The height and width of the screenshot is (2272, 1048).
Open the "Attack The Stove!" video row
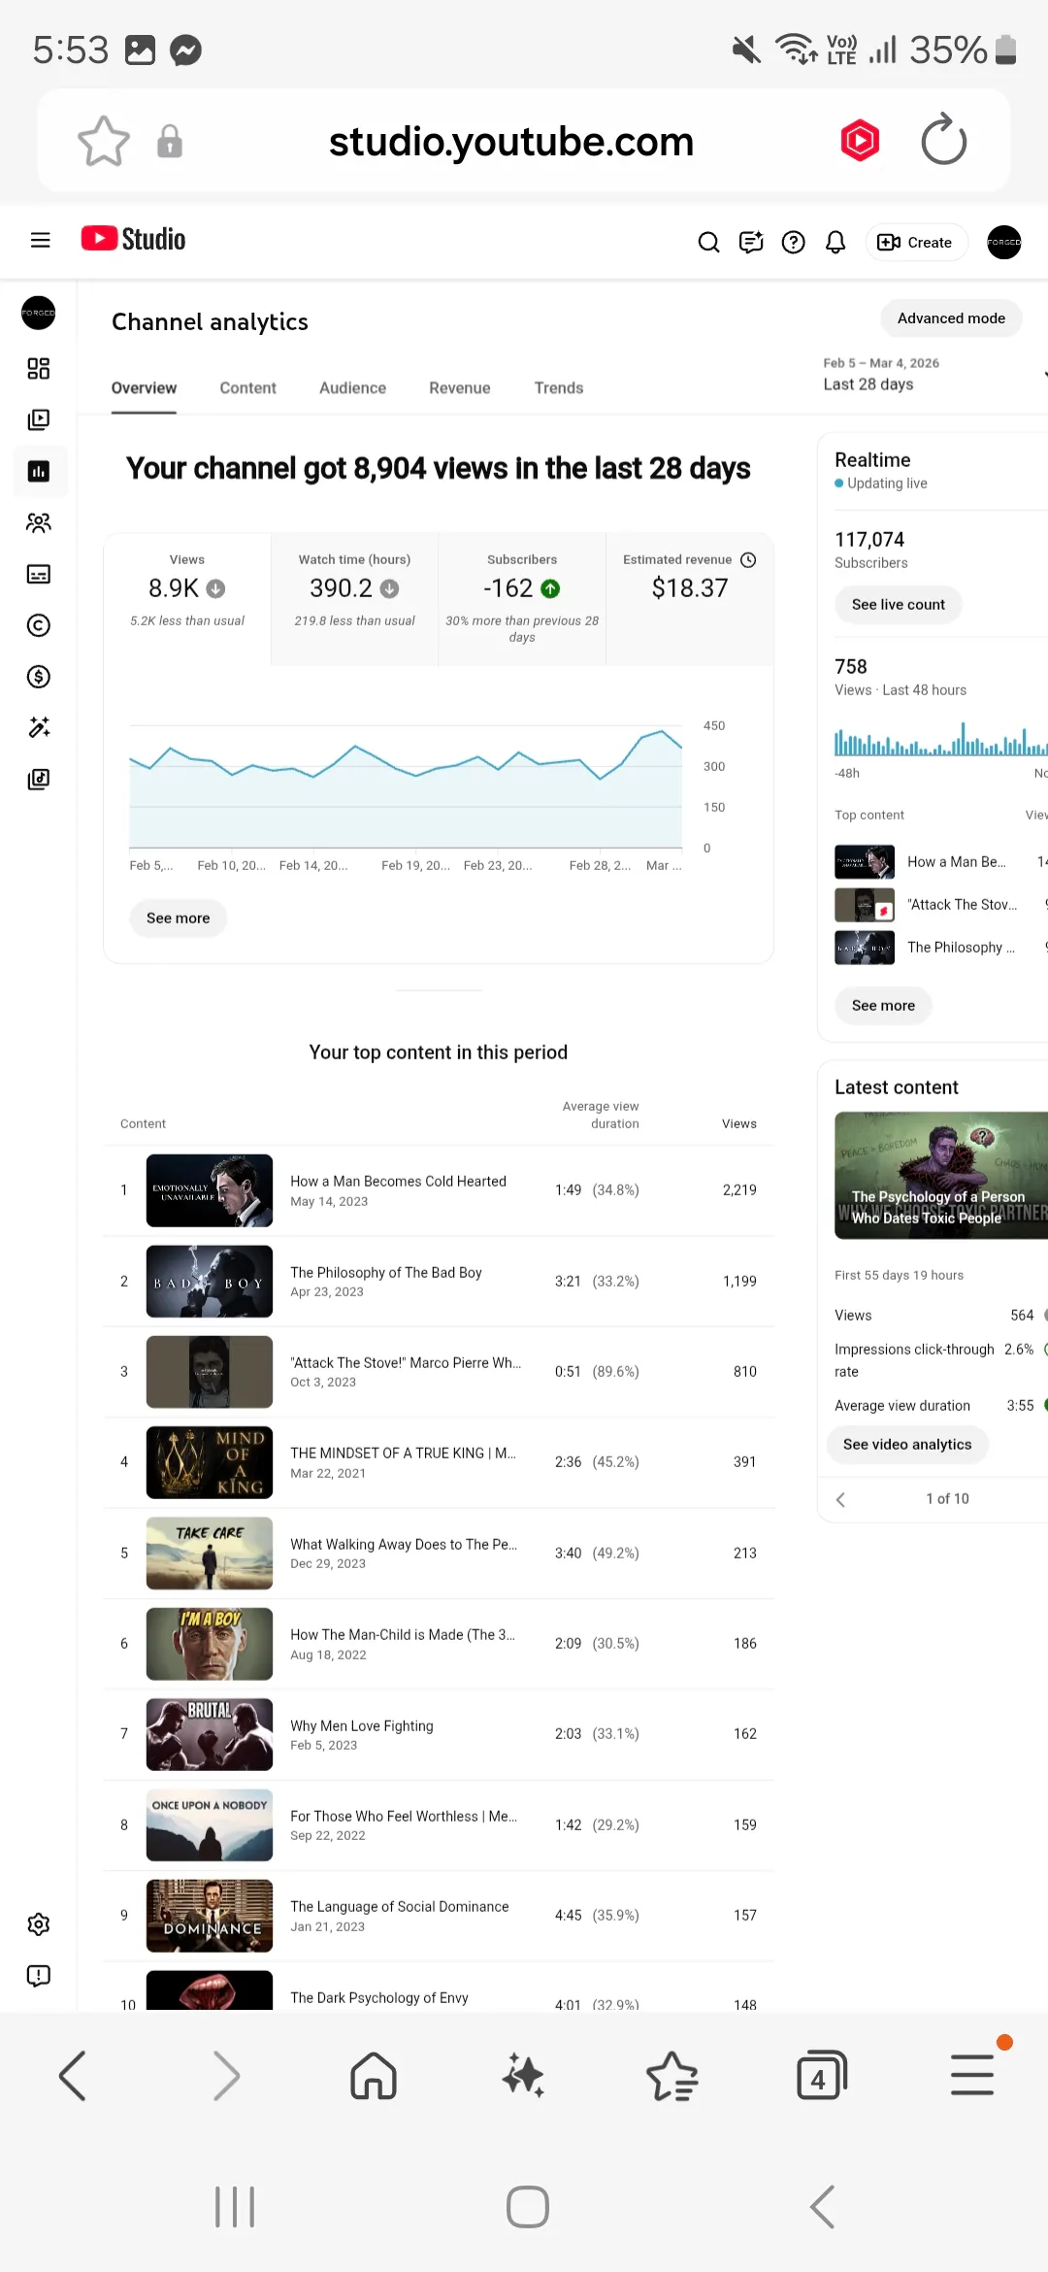point(439,1372)
